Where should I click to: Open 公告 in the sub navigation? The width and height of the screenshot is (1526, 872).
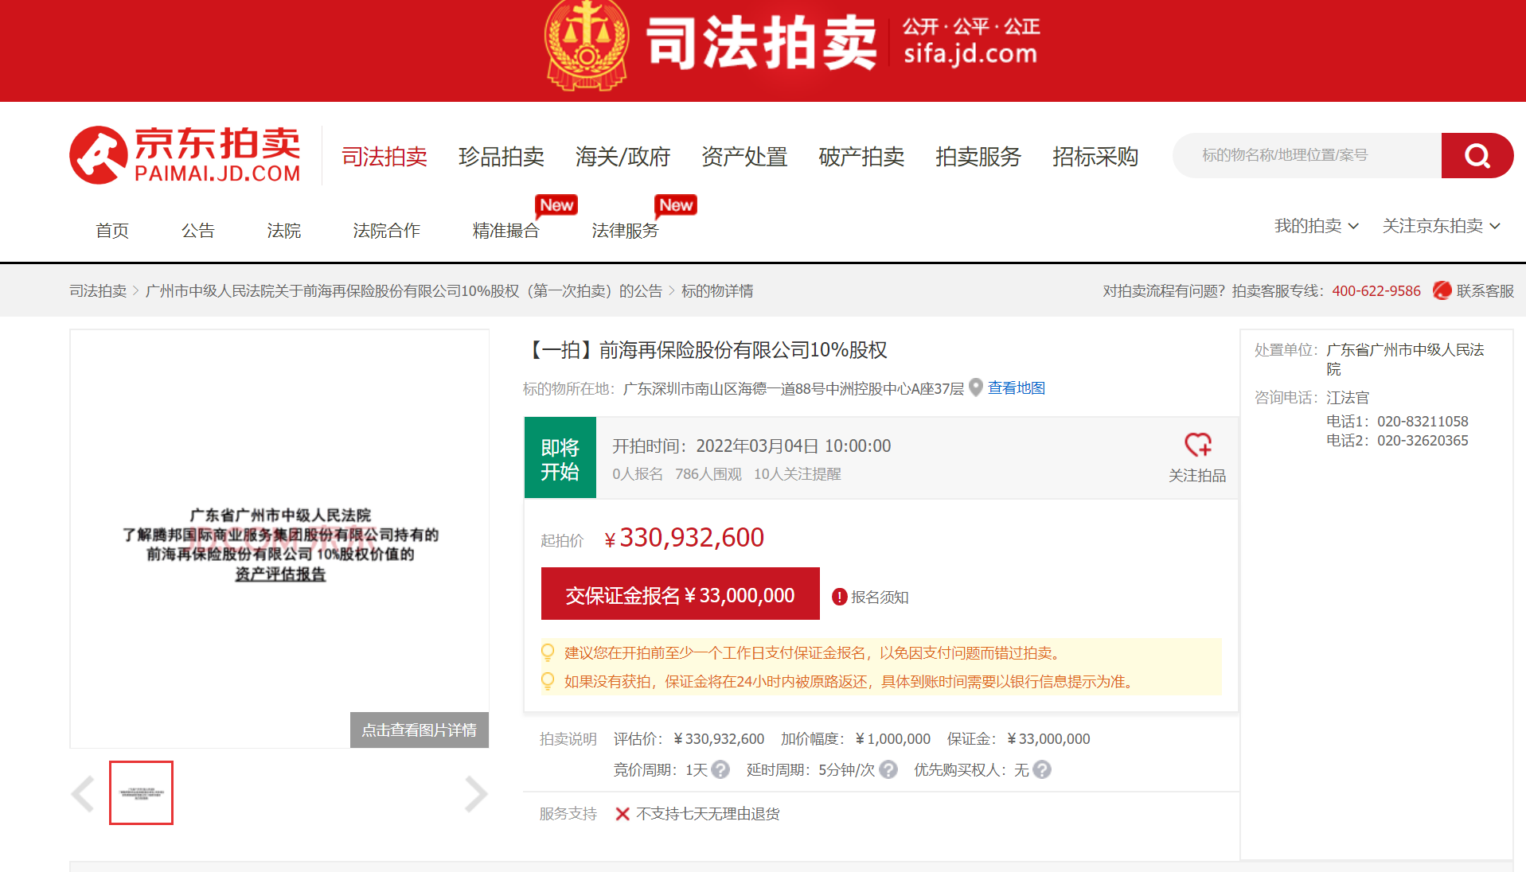198,231
